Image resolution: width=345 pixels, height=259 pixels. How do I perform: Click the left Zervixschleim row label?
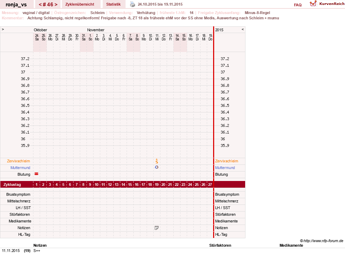point(18,161)
